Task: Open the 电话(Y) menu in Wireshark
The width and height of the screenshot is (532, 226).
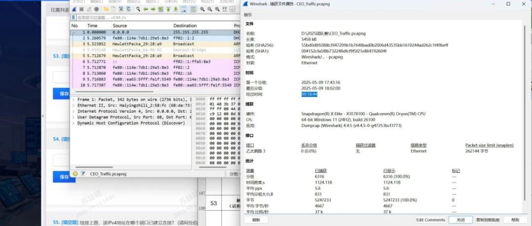Action: 207,1
